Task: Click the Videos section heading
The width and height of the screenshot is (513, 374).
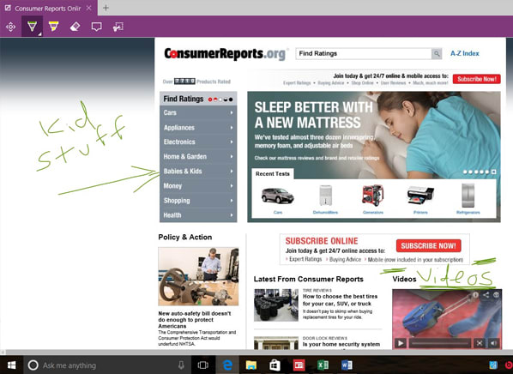Action: click(x=404, y=279)
